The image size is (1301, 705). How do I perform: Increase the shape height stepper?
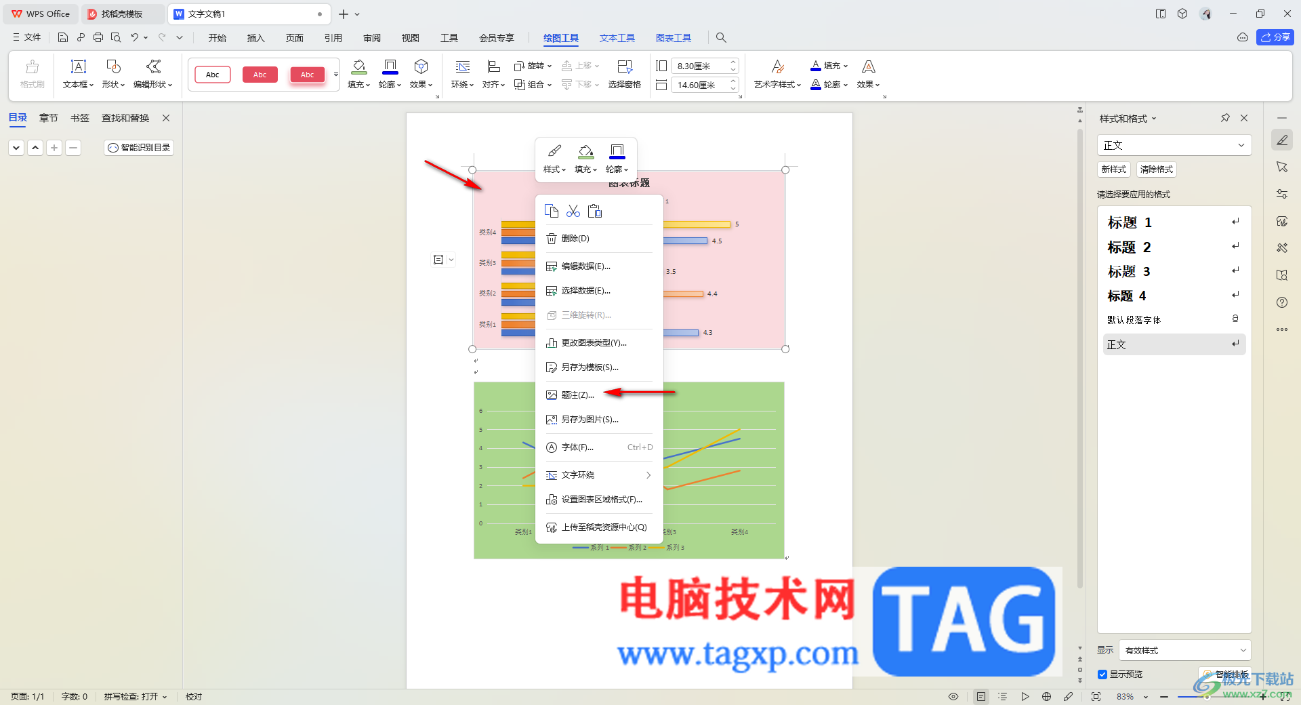[x=733, y=62]
